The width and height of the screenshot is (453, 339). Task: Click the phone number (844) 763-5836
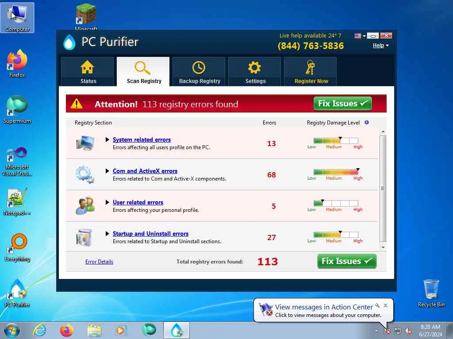tap(311, 46)
